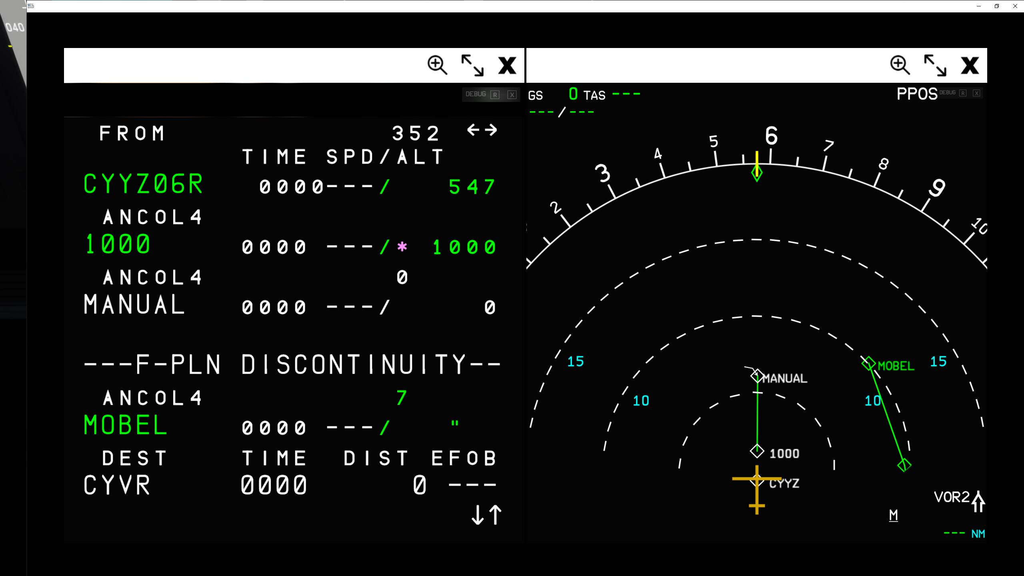Image resolution: width=1024 pixels, height=576 pixels.
Task: Click the MCDU DEBUG R button
Action: pyautogui.click(x=495, y=95)
